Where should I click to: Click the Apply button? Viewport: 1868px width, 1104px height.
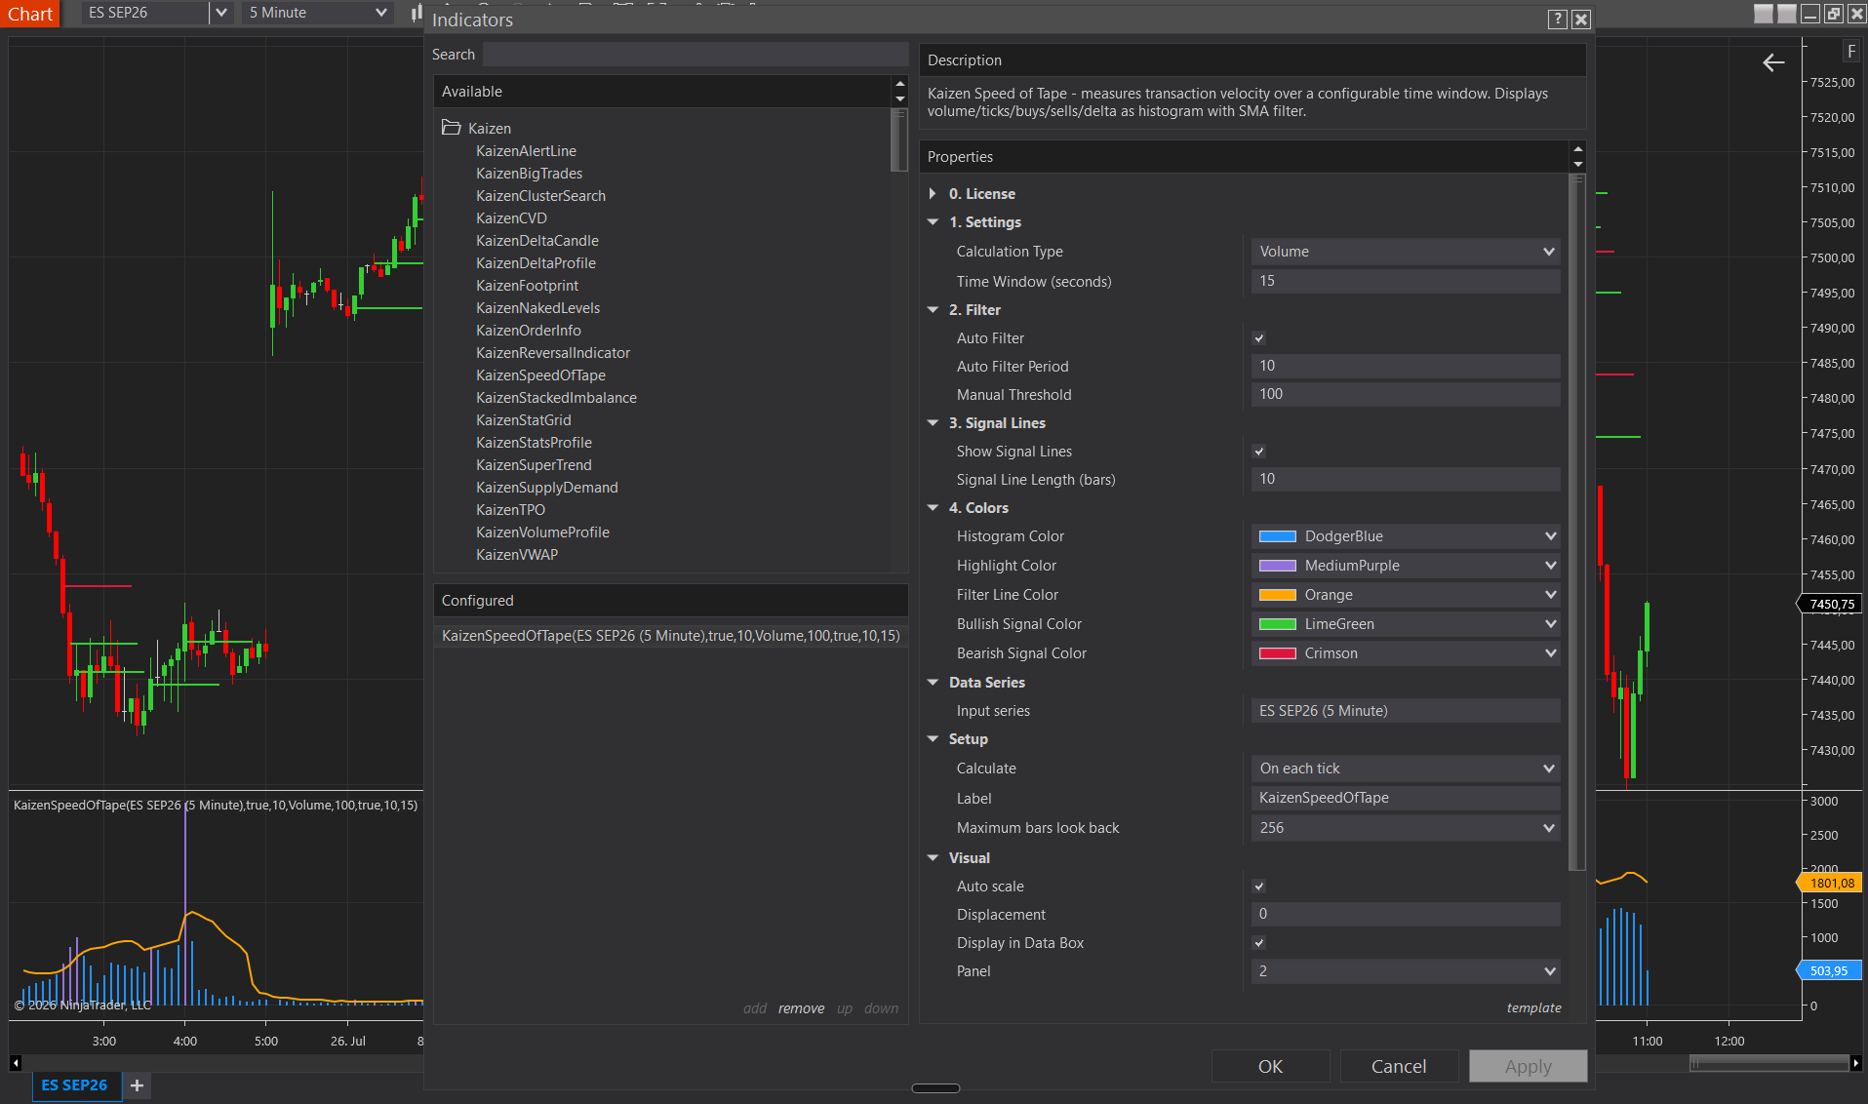click(x=1528, y=1066)
